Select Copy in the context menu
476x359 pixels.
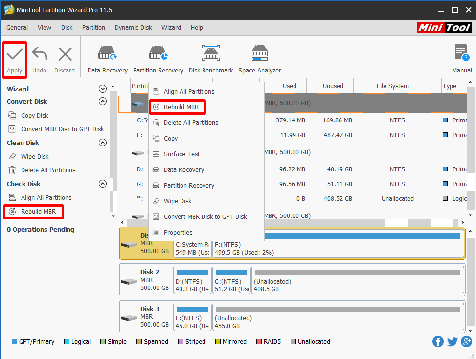[206, 138]
